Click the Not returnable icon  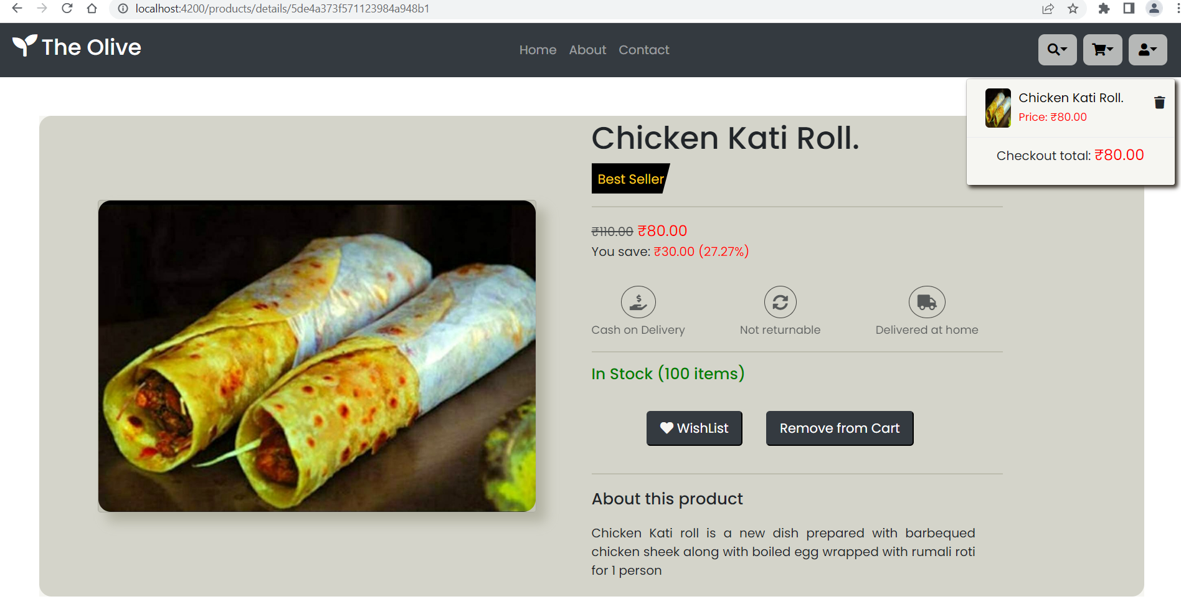[780, 301]
